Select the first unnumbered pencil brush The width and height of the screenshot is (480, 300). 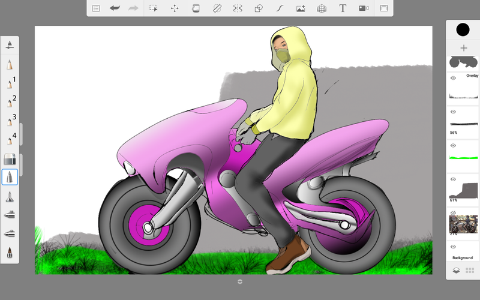point(10,65)
